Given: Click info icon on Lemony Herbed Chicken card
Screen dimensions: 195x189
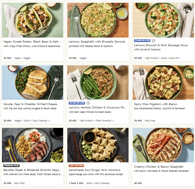Looking at the screenshot, I should (x=88, y=103).
